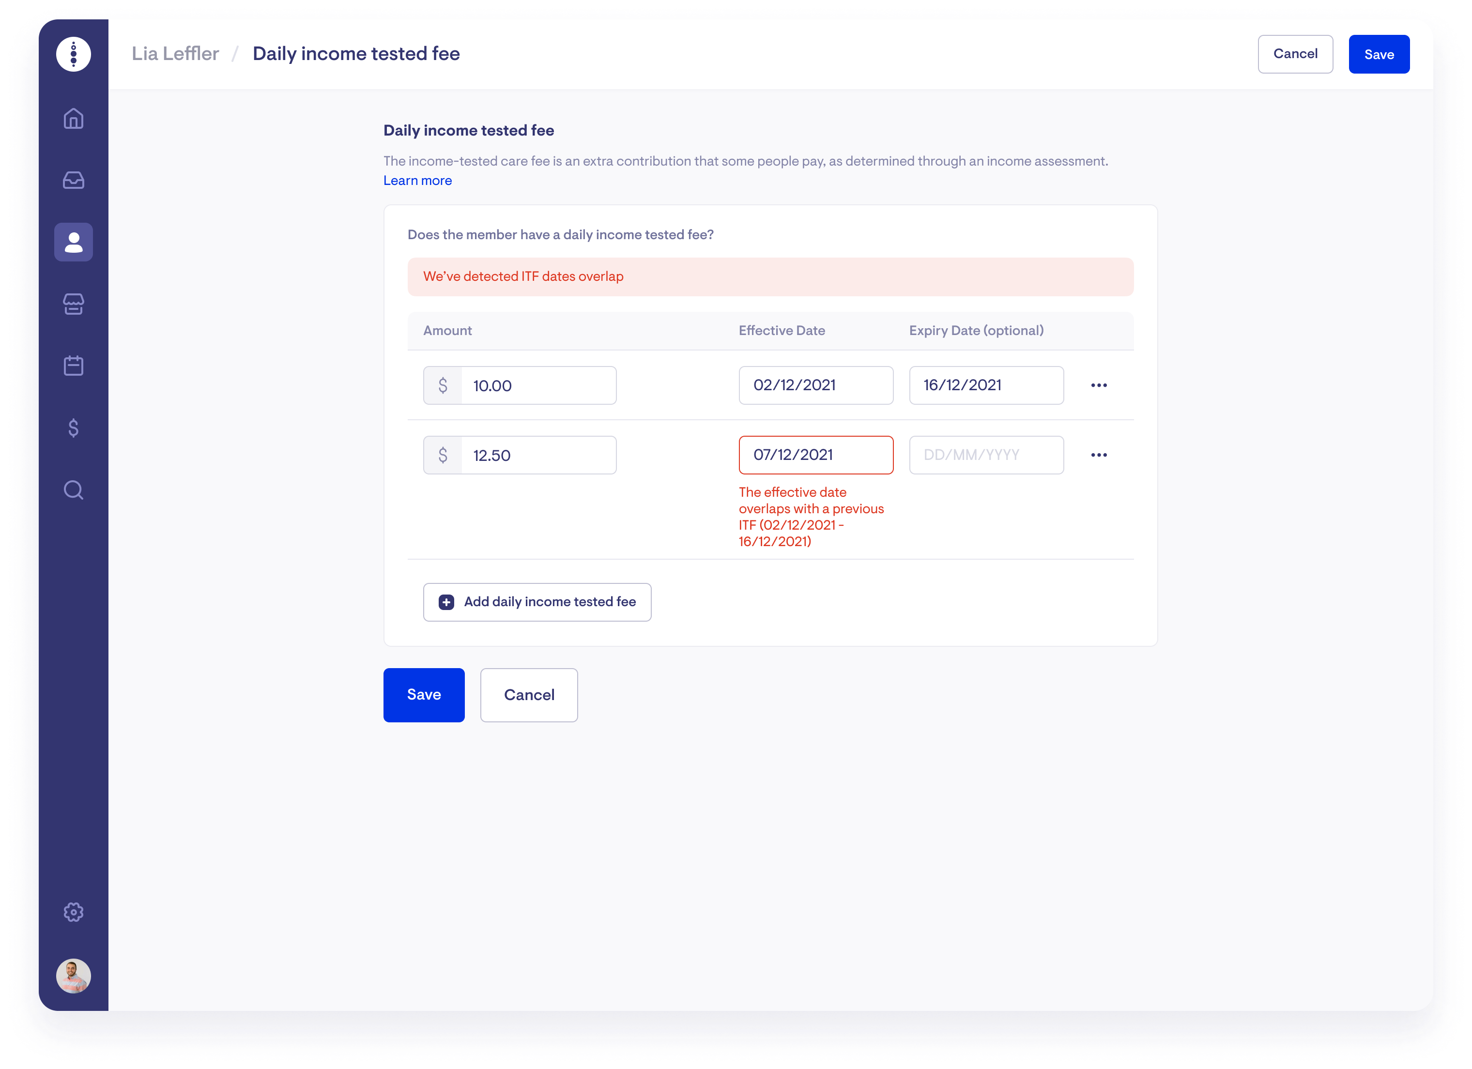Viewport: 1472px width, 1069px height.
Task: Open more options for the 12.50 row
Action: click(1099, 455)
